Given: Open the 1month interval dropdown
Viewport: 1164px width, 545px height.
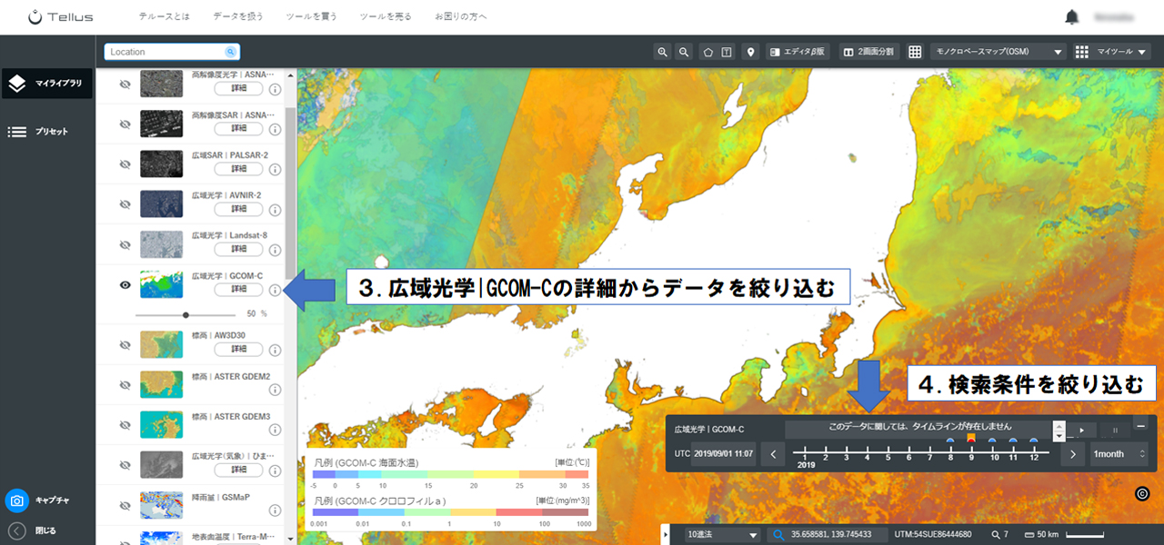Looking at the screenshot, I should coord(1119,454).
